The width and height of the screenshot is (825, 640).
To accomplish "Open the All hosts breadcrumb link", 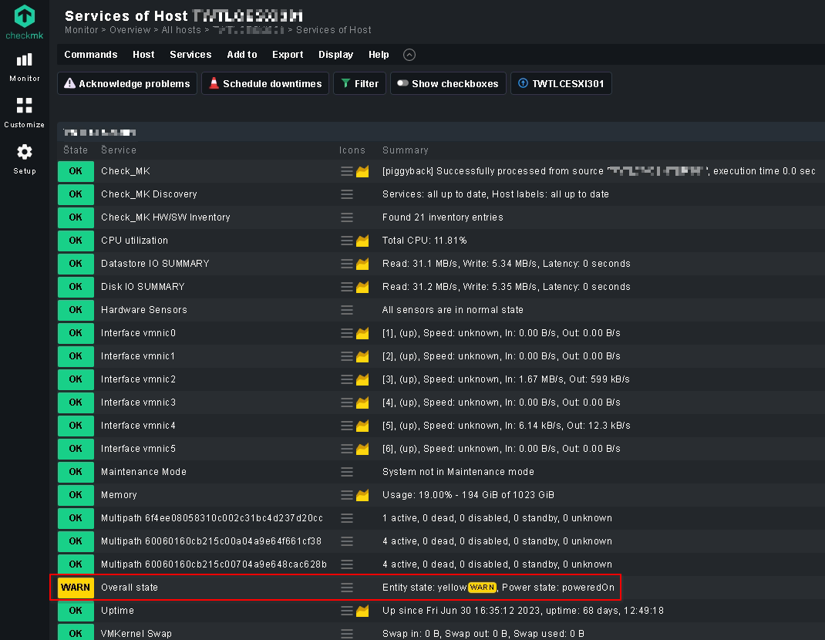I will point(181,30).
